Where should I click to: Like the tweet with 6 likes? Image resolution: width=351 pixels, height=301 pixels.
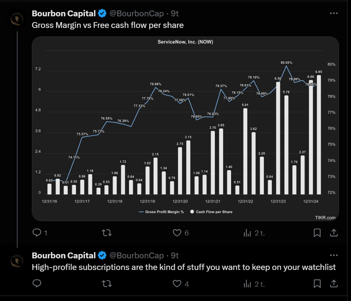pyautogui.click(x=177, y=233)
